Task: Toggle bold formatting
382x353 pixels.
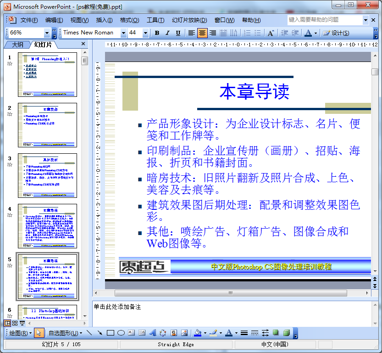Action: point(157,33)
